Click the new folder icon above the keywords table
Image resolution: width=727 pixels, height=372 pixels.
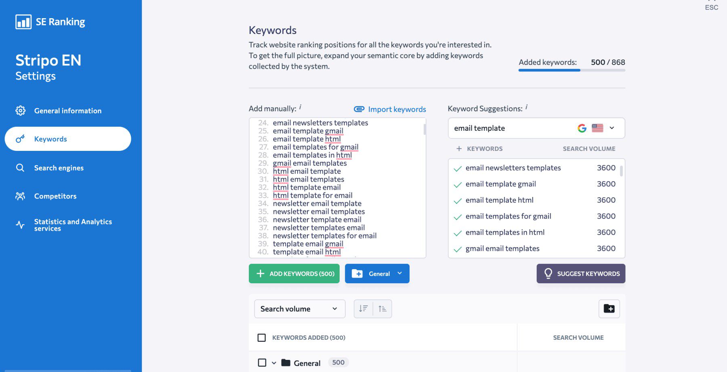(609, 309)
